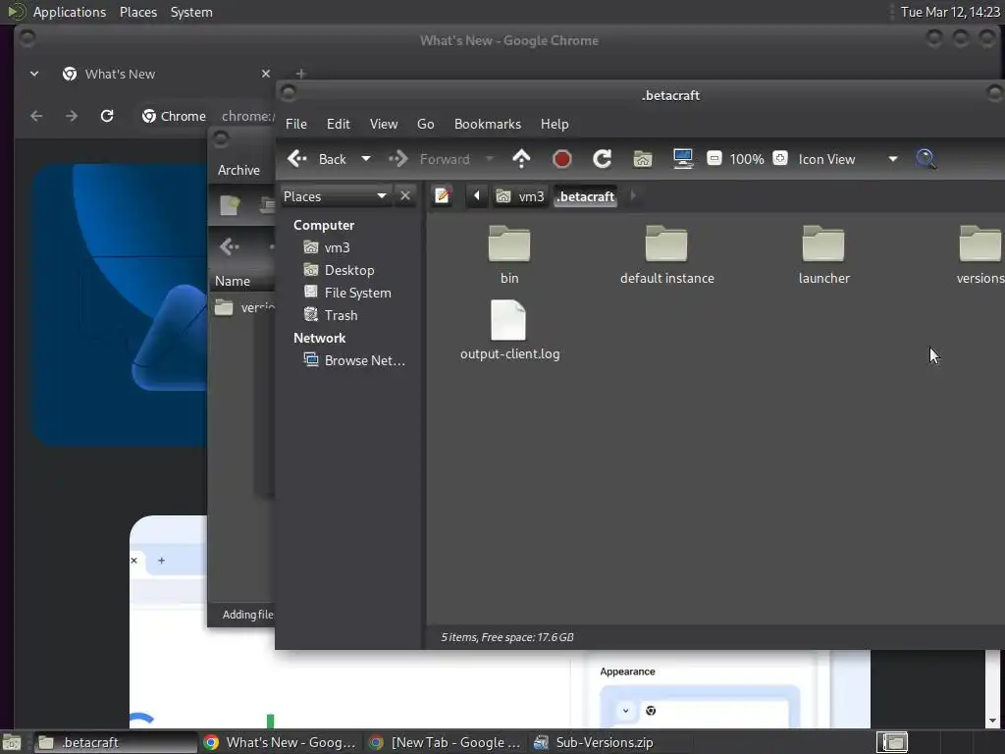Open Archive menu in archive manager window
The height and width of the screenshot is (754, 1005).
238,170
